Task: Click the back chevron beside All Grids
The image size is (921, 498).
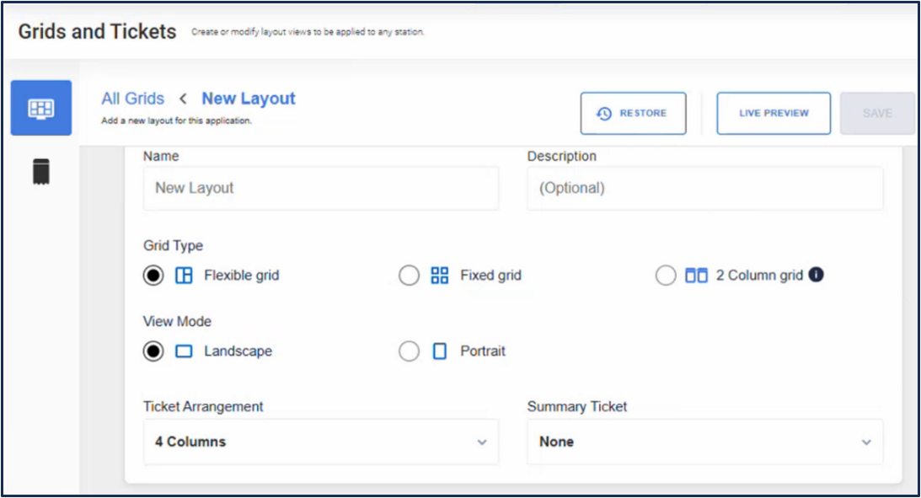Action: pyautogui.click(x=183, y=99)
